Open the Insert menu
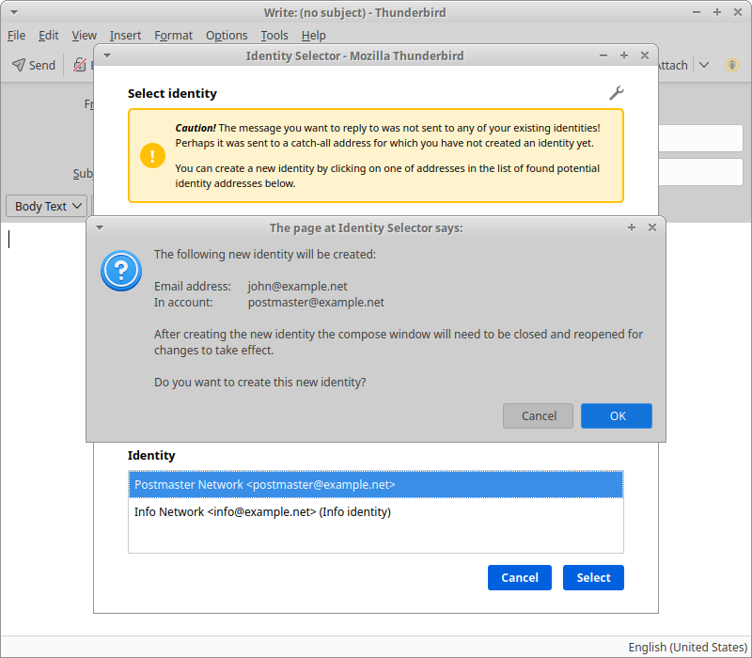Image resolution: width=752 pixels, height=658 pixels. pyautogui.click(x=125, y=36)
